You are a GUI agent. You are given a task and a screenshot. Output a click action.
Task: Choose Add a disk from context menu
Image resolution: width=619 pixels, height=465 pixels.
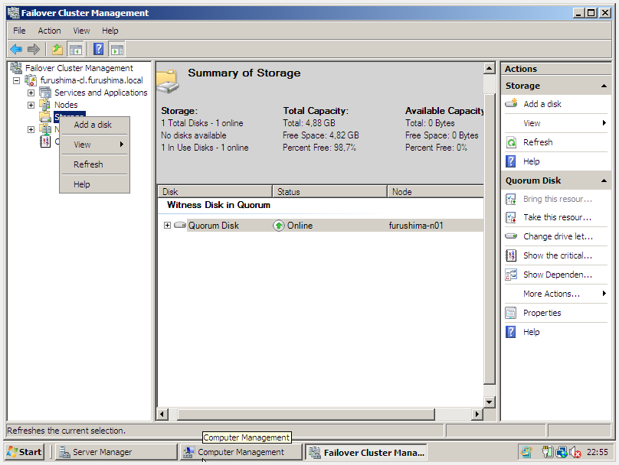pyautogui.click(x=94, y=125)
